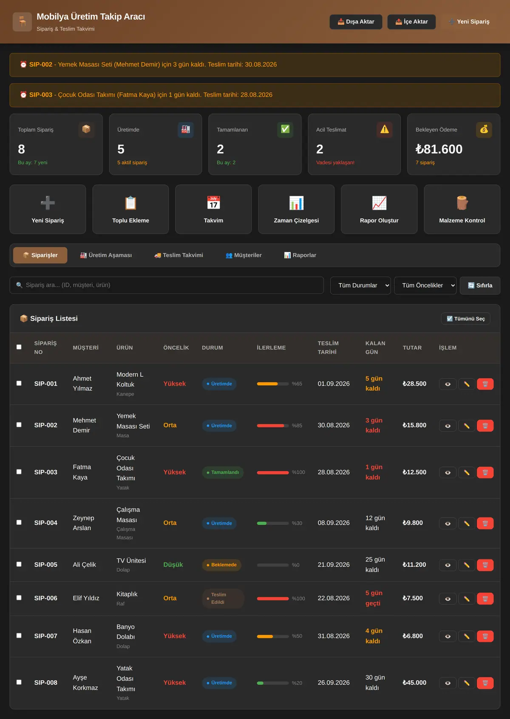Image resolution: width=510 pixels, height=719 pixels.
Task: Focus the Sipariş ara search field
Action: click(167, 285)
